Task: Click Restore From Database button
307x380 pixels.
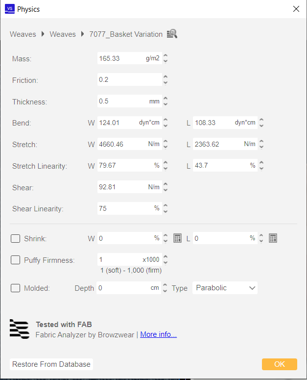Action: 51,364
